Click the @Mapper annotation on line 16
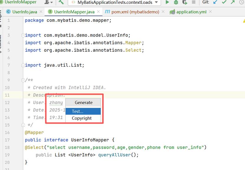This screenshot has width=245, height=170. pyautogui.click(x=34, y=132)
